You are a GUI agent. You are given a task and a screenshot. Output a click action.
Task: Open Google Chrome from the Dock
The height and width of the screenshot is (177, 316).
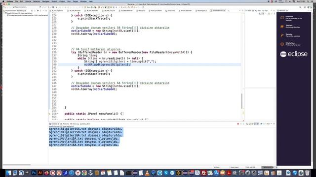84,173
